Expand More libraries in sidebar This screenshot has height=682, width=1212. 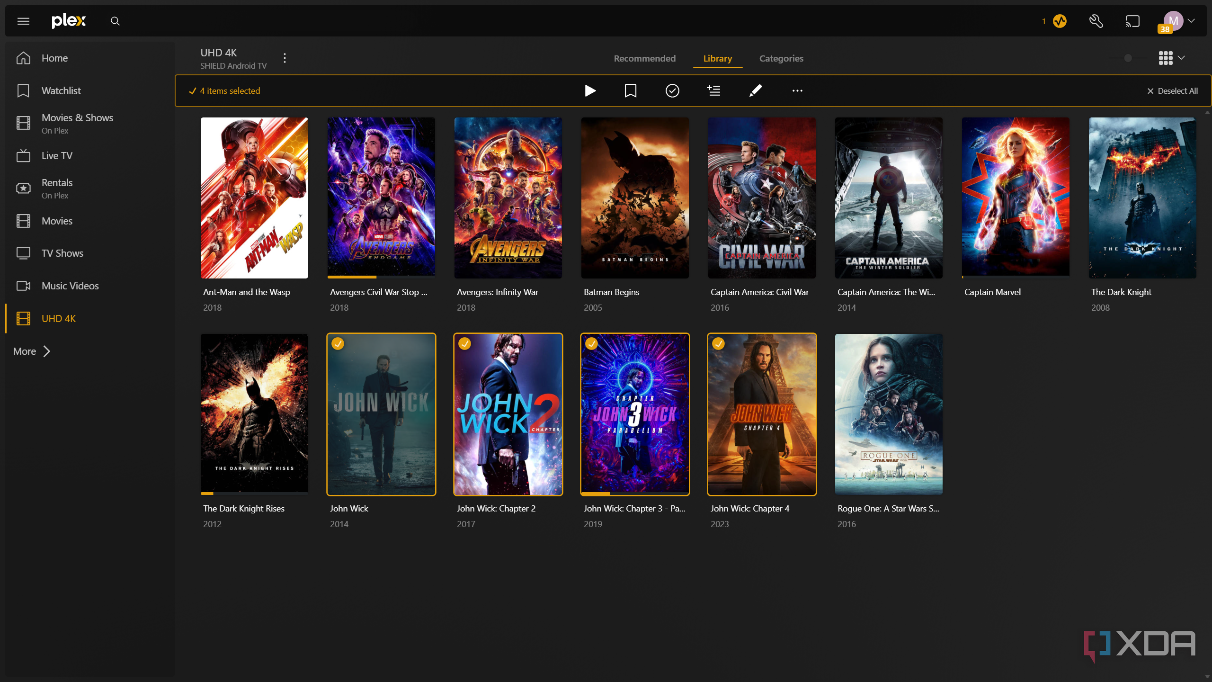32,351
